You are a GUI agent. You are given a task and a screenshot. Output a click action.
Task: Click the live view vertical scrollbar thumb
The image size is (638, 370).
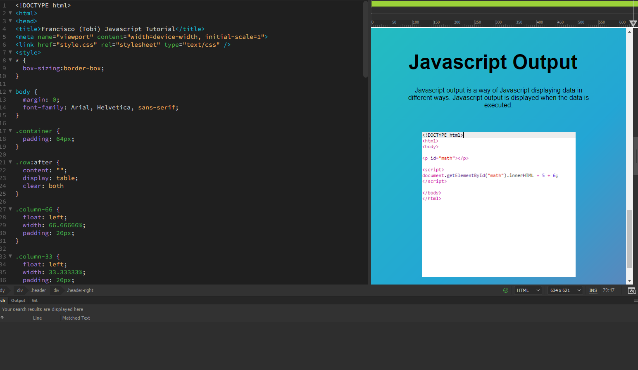click(x=629, y=239)
